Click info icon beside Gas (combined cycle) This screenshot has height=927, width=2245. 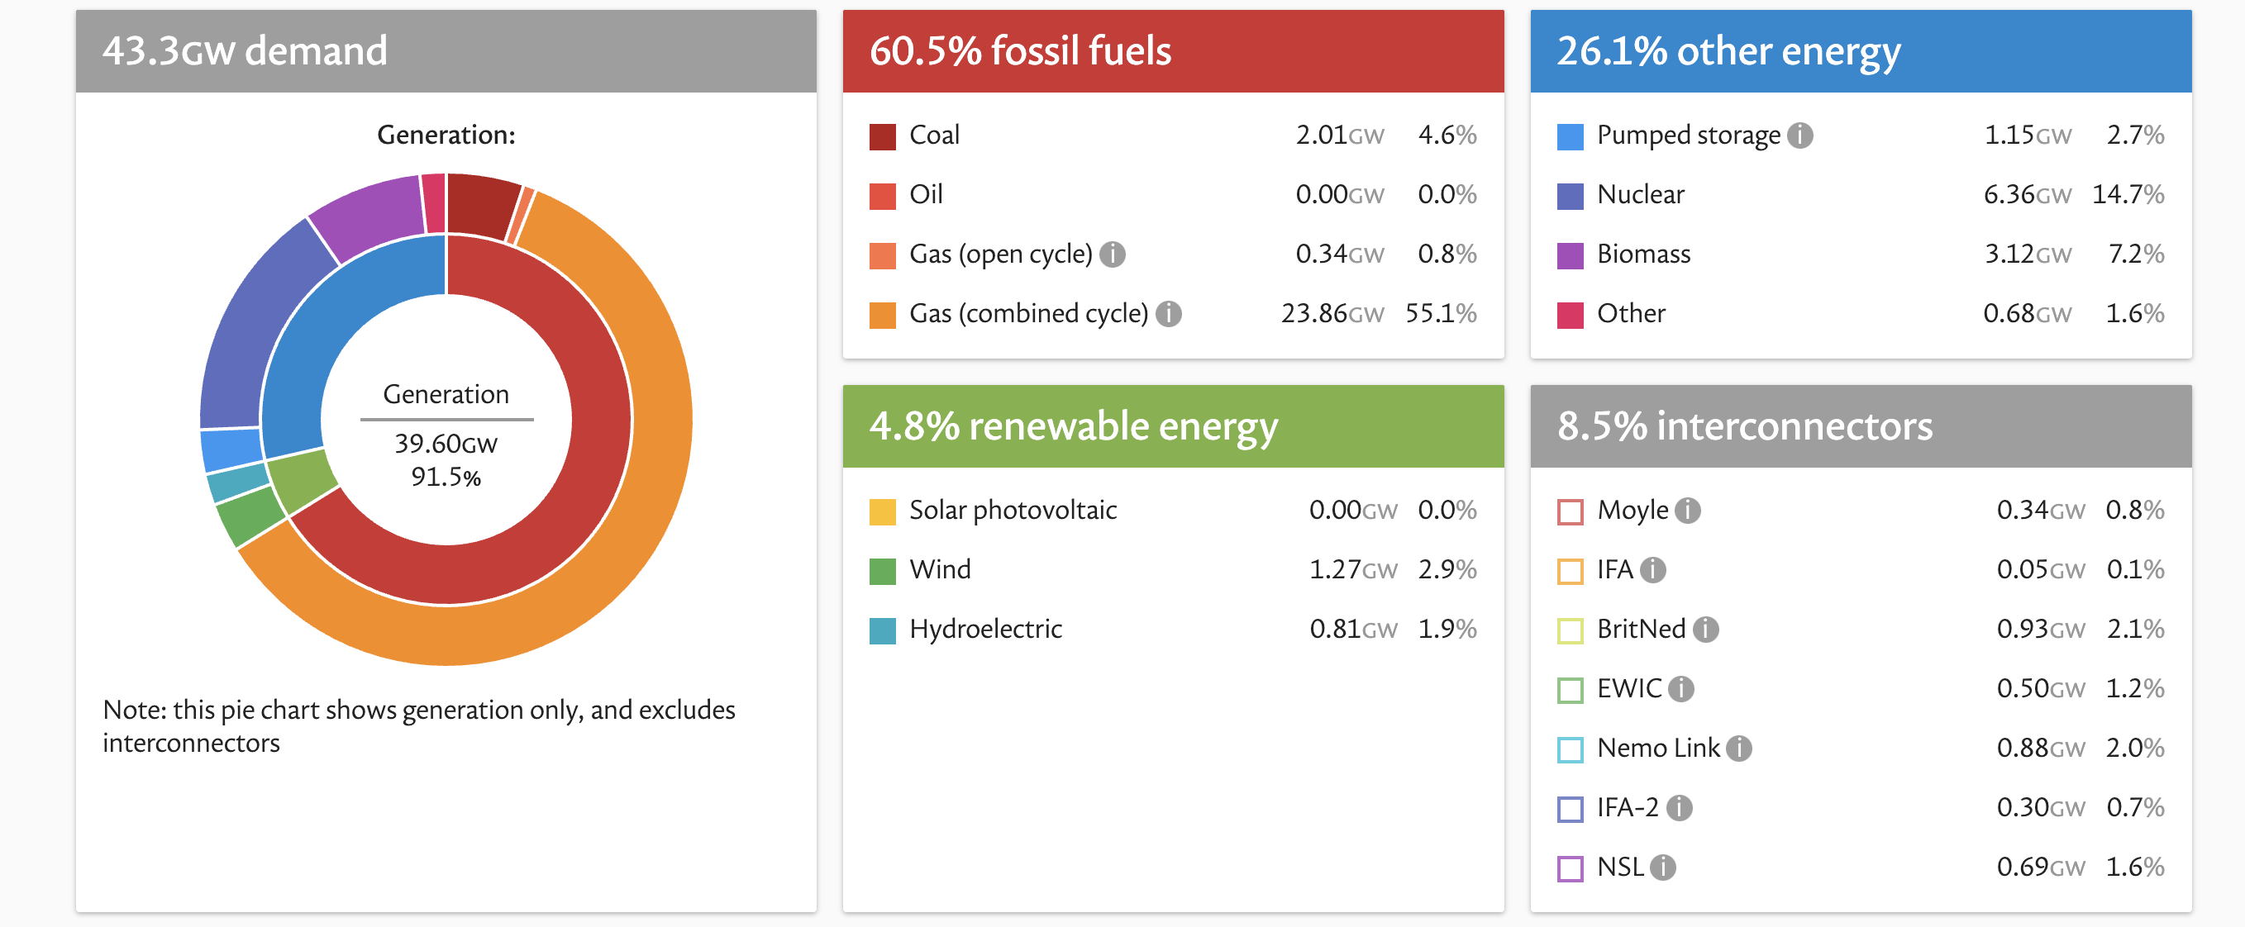tap(1168, 314)
